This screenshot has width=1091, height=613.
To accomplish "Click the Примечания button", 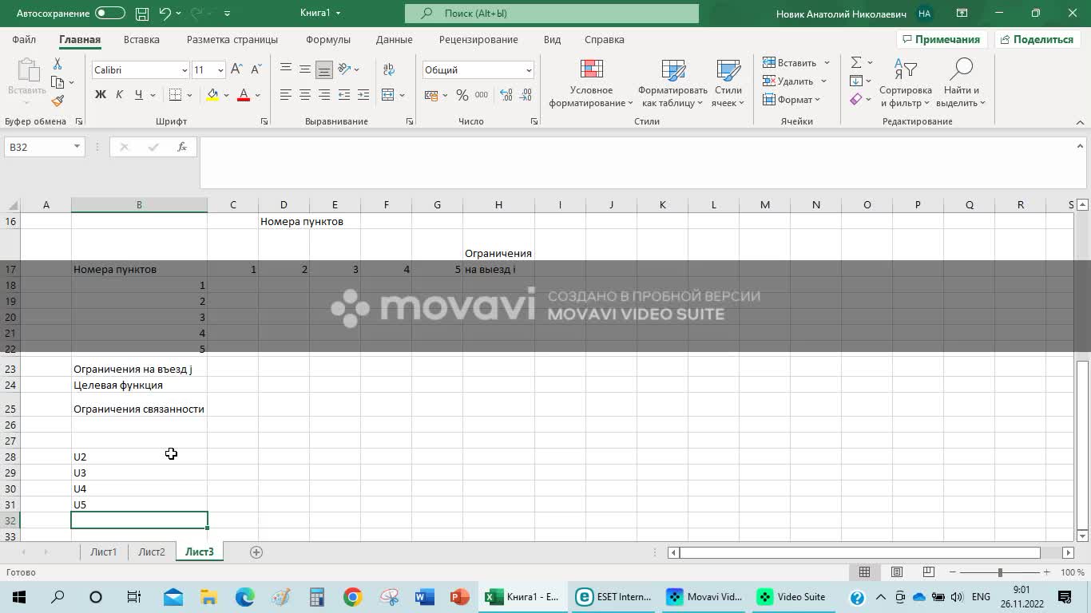I will pos(941,39).
